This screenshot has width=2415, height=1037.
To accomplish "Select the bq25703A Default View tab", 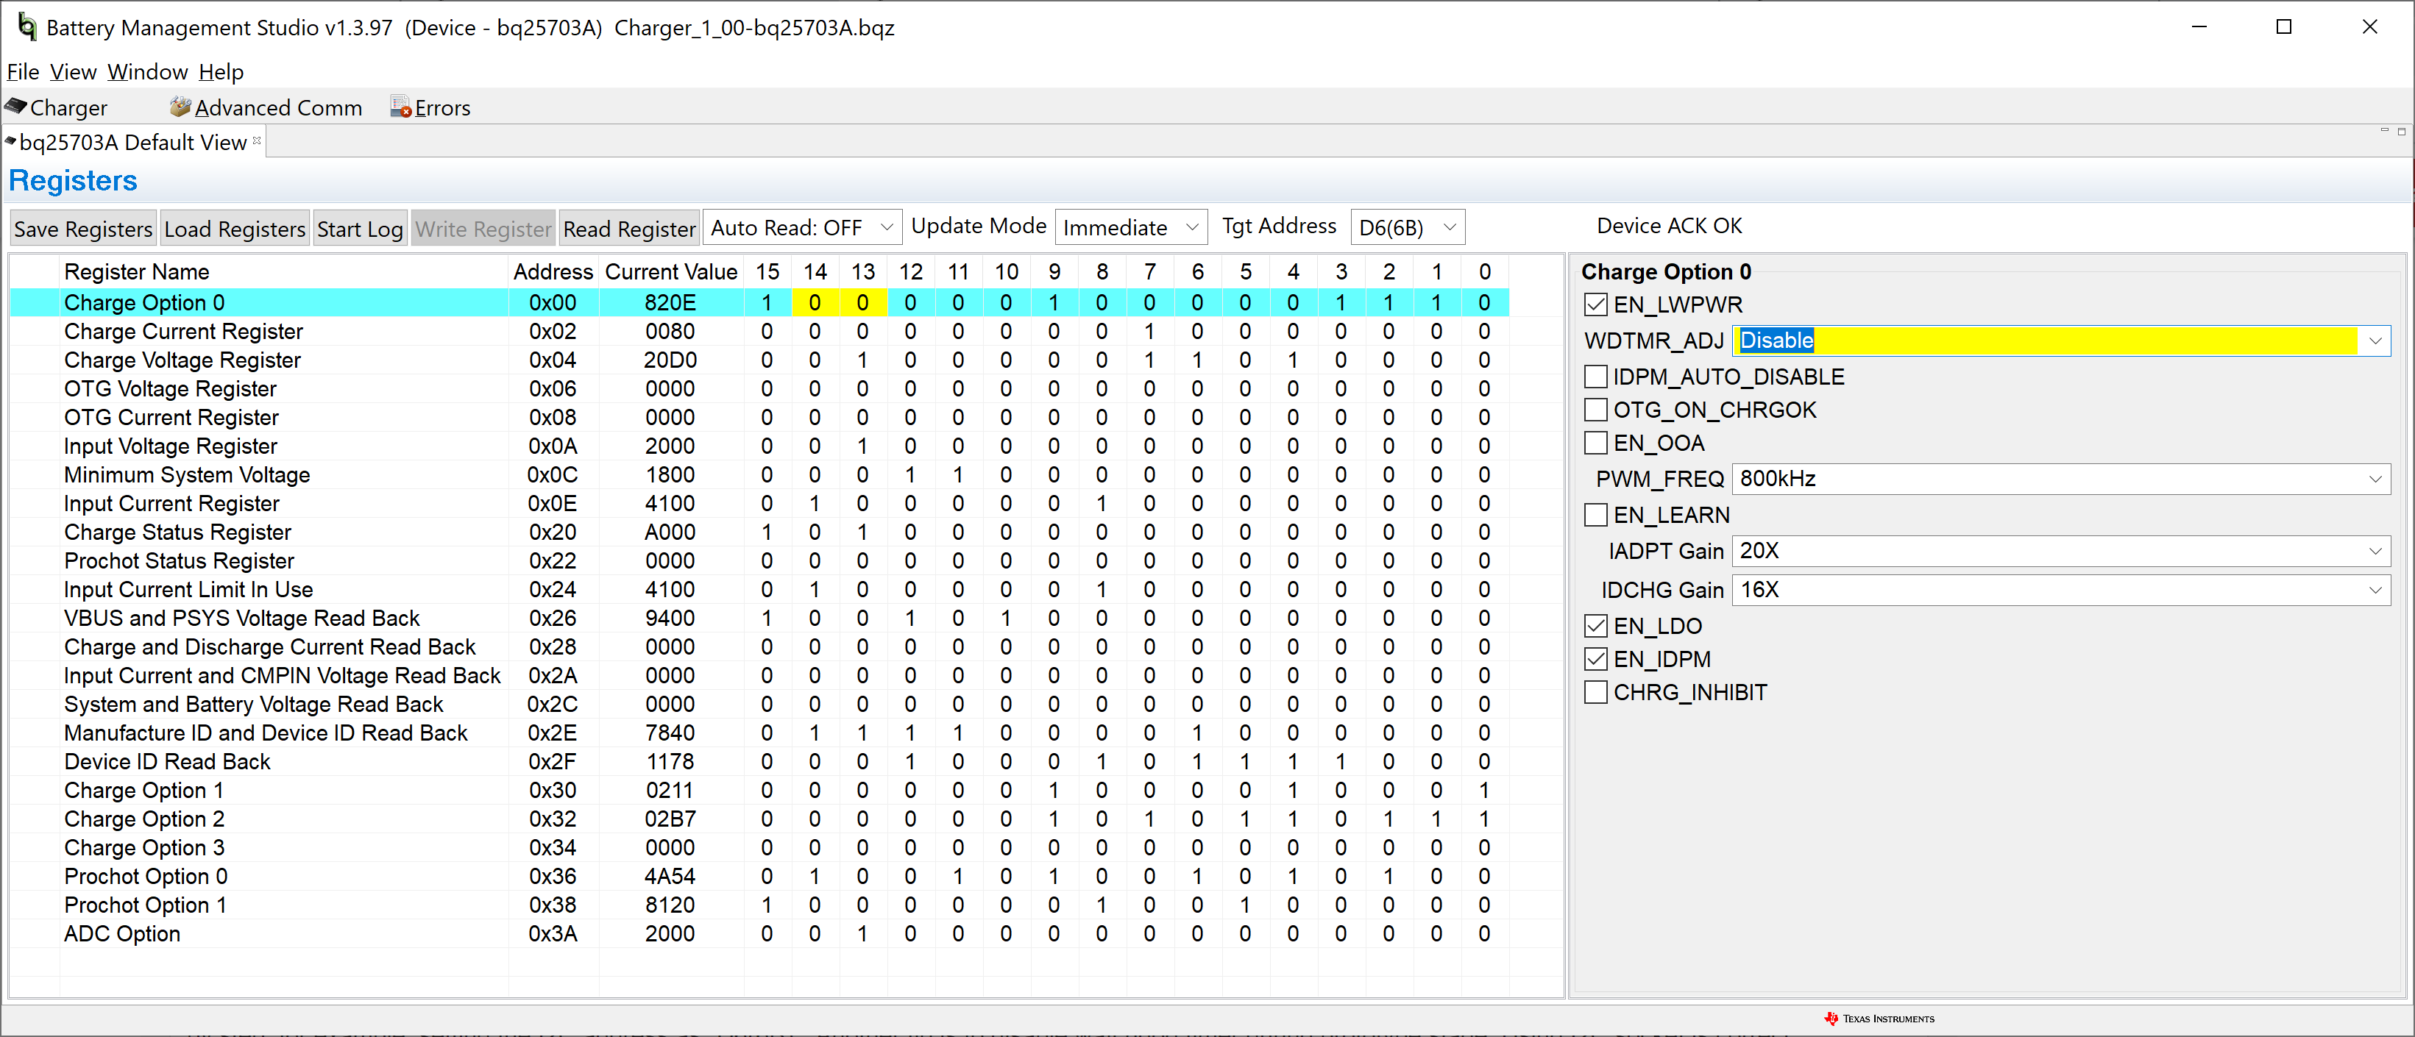I will pyautogui.click(x=132, y=141).
